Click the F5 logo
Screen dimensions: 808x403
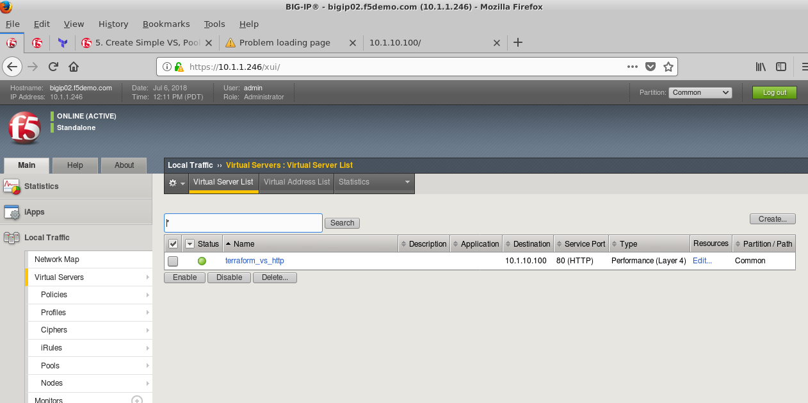(x=24, y=127)
